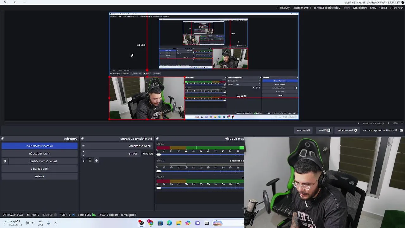Click the recording status dot beside 00:00:00
The height and width of the screenshot is (228, 405).
[56, 215]
